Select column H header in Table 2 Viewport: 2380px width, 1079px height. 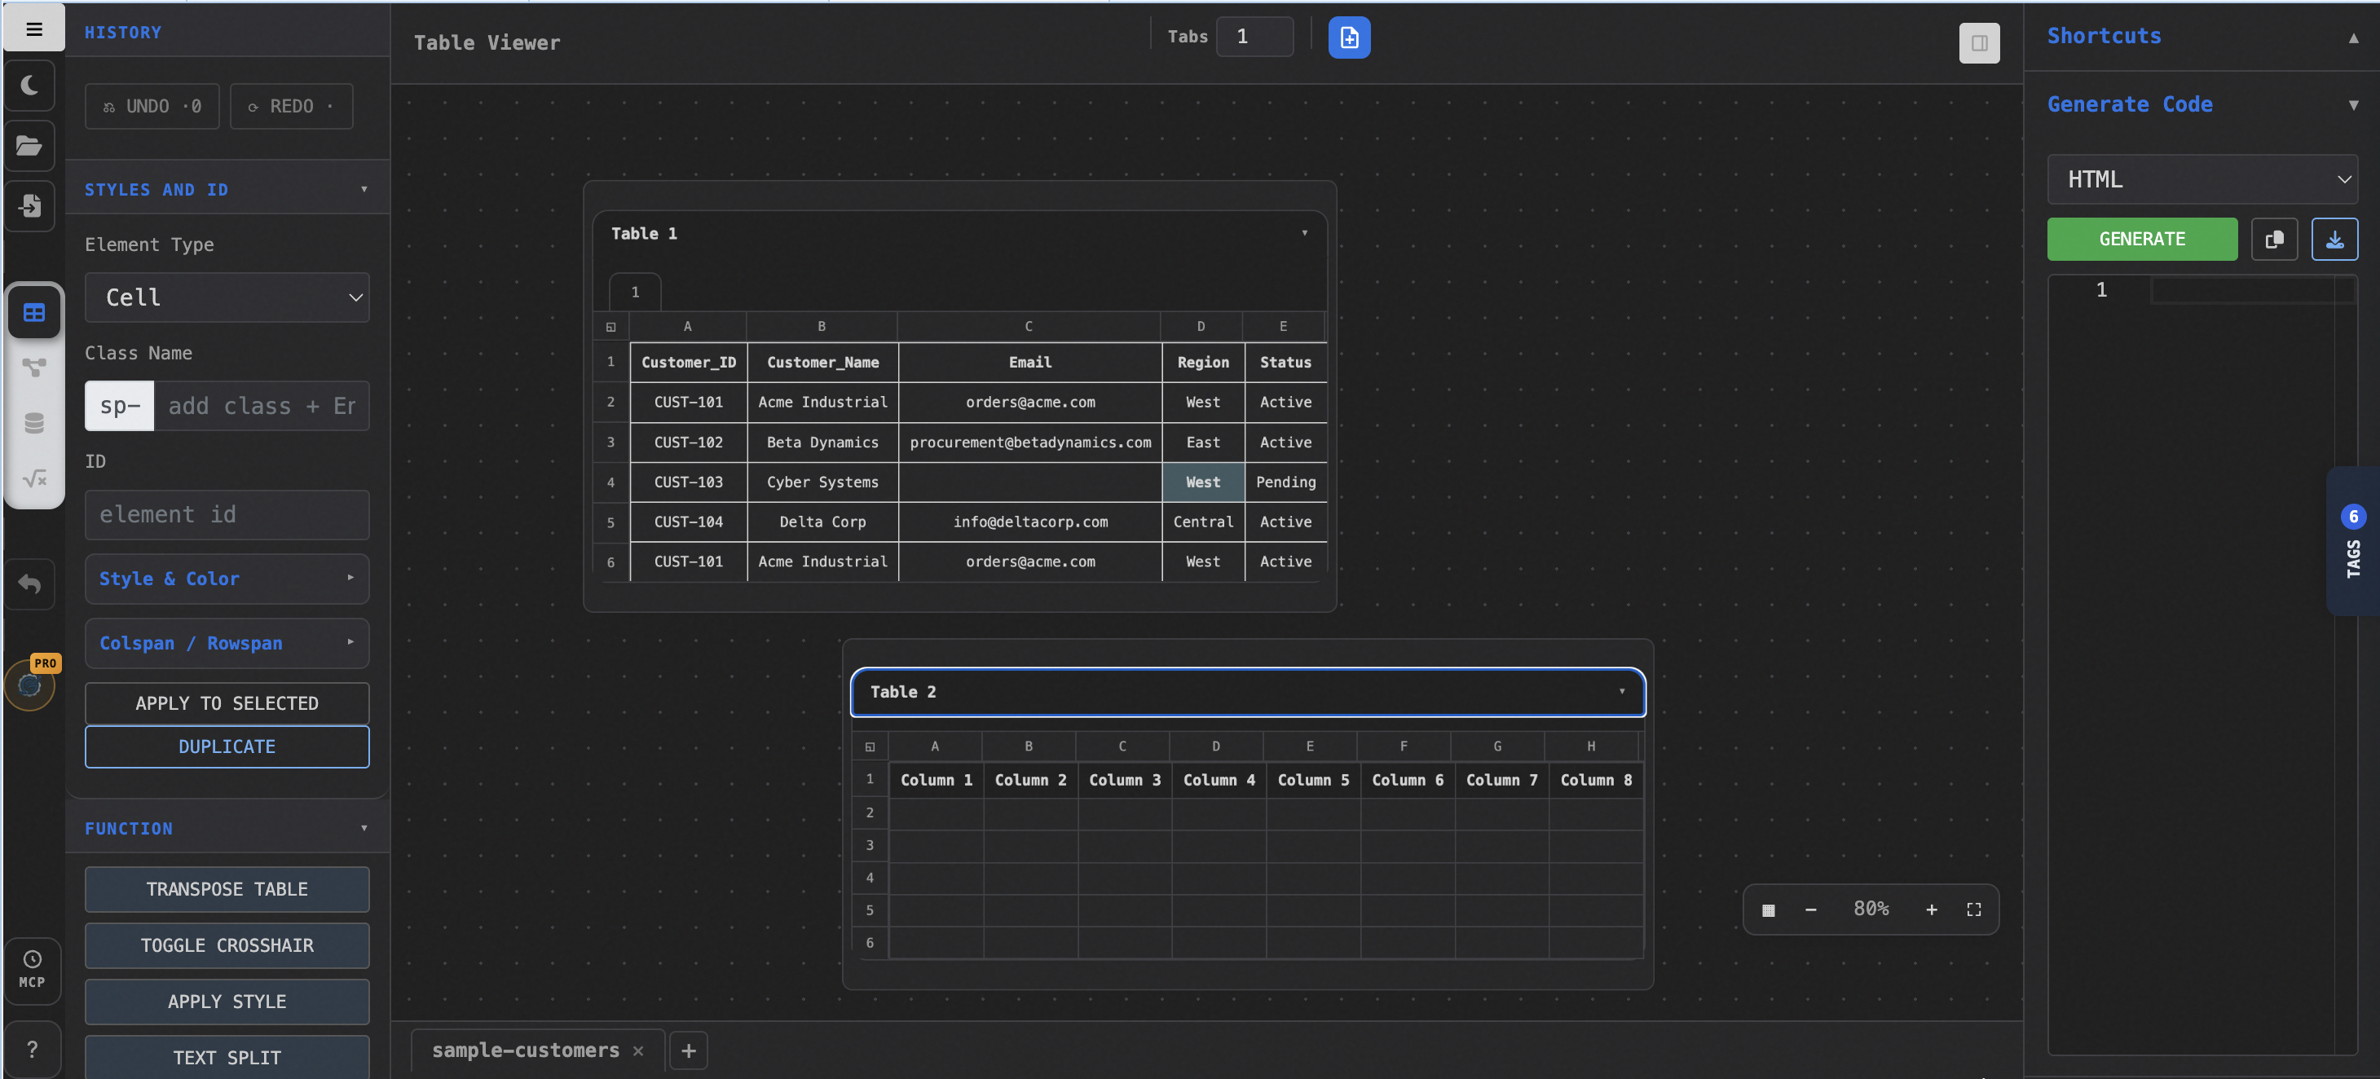(1591, 746)
